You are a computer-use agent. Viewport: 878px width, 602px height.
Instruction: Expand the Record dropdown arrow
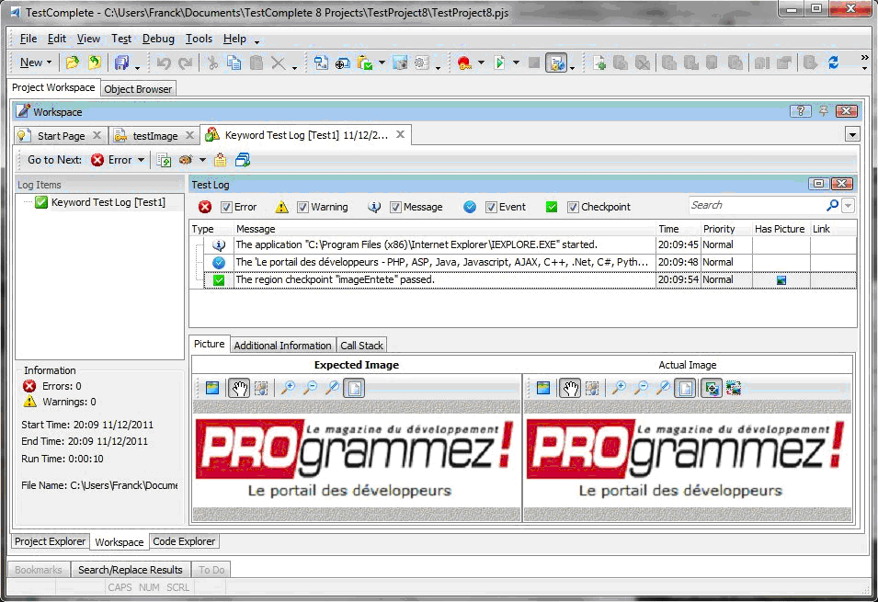481,62
